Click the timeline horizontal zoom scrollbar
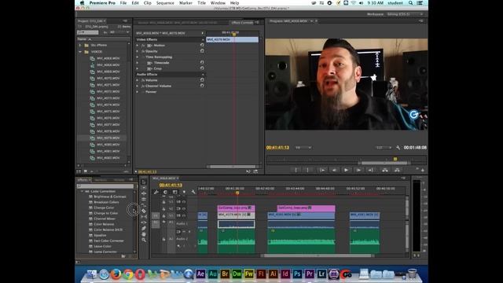This screenshot has height=283, width=503. [318, 255]
